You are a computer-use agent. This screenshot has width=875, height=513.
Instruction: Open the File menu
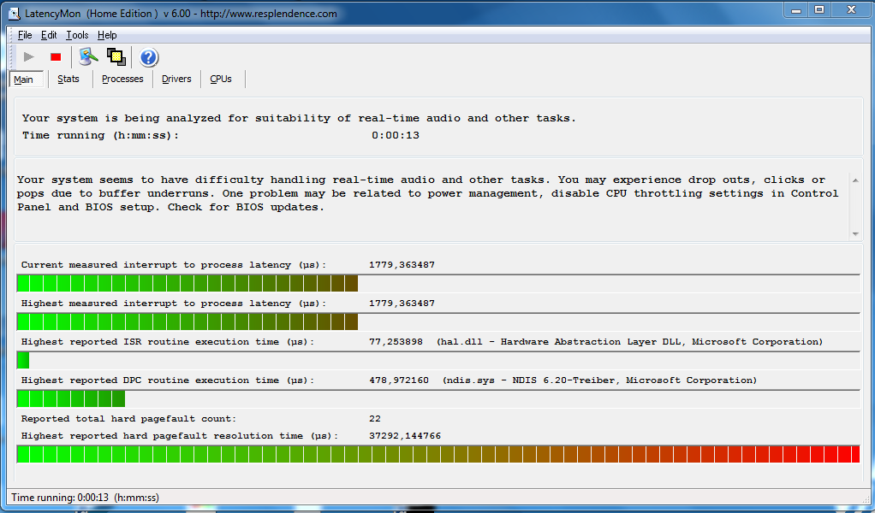coord(25,35)
